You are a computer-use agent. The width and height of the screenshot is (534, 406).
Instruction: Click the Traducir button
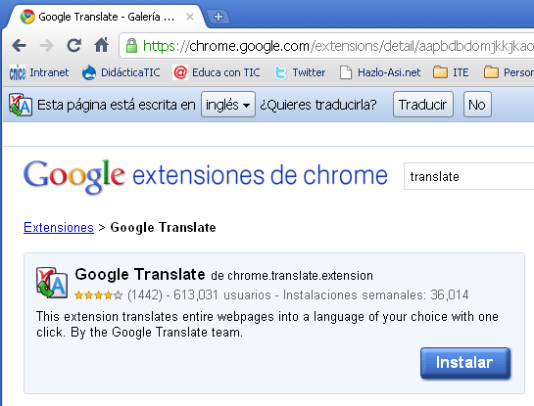423,105
